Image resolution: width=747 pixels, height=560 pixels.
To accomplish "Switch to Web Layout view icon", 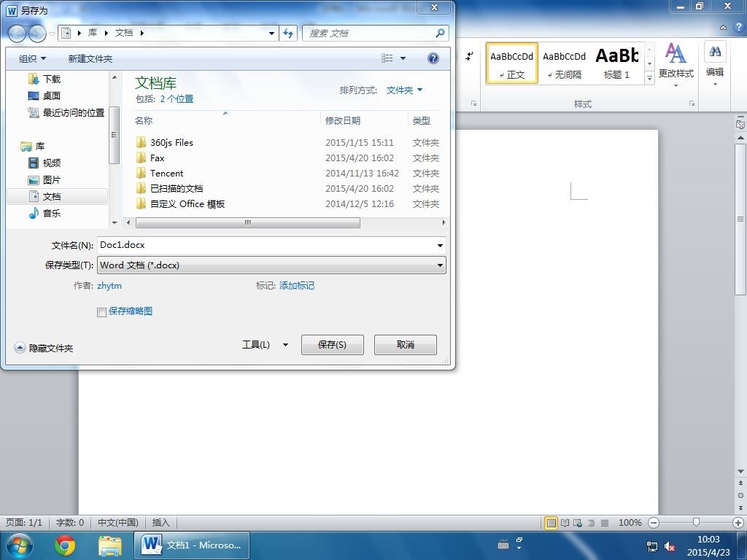I will click(x=578, y=523).
